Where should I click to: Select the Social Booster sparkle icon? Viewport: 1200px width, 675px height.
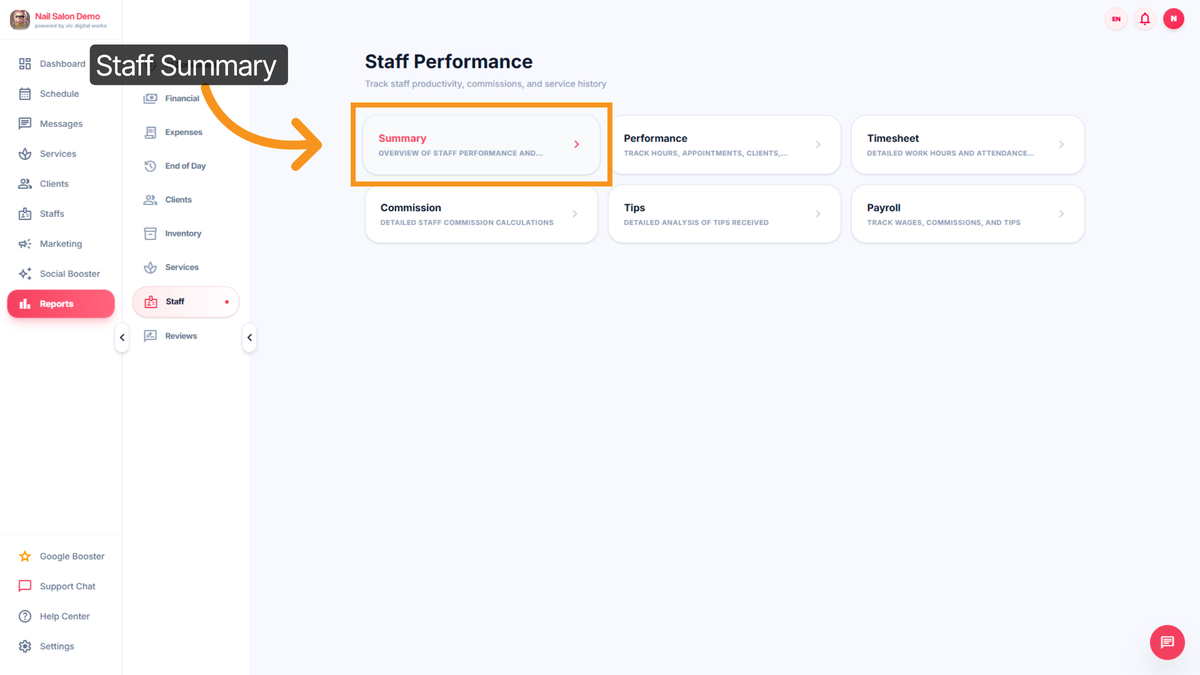click(25, 273)
